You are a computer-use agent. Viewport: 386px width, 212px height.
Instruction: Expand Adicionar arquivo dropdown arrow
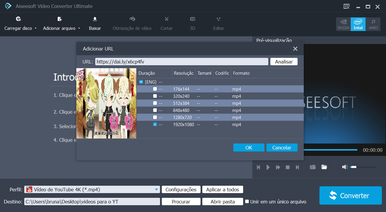click(79, 29)
